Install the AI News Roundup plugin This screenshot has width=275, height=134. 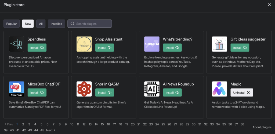pyautogui.click(x=172, y=92)
